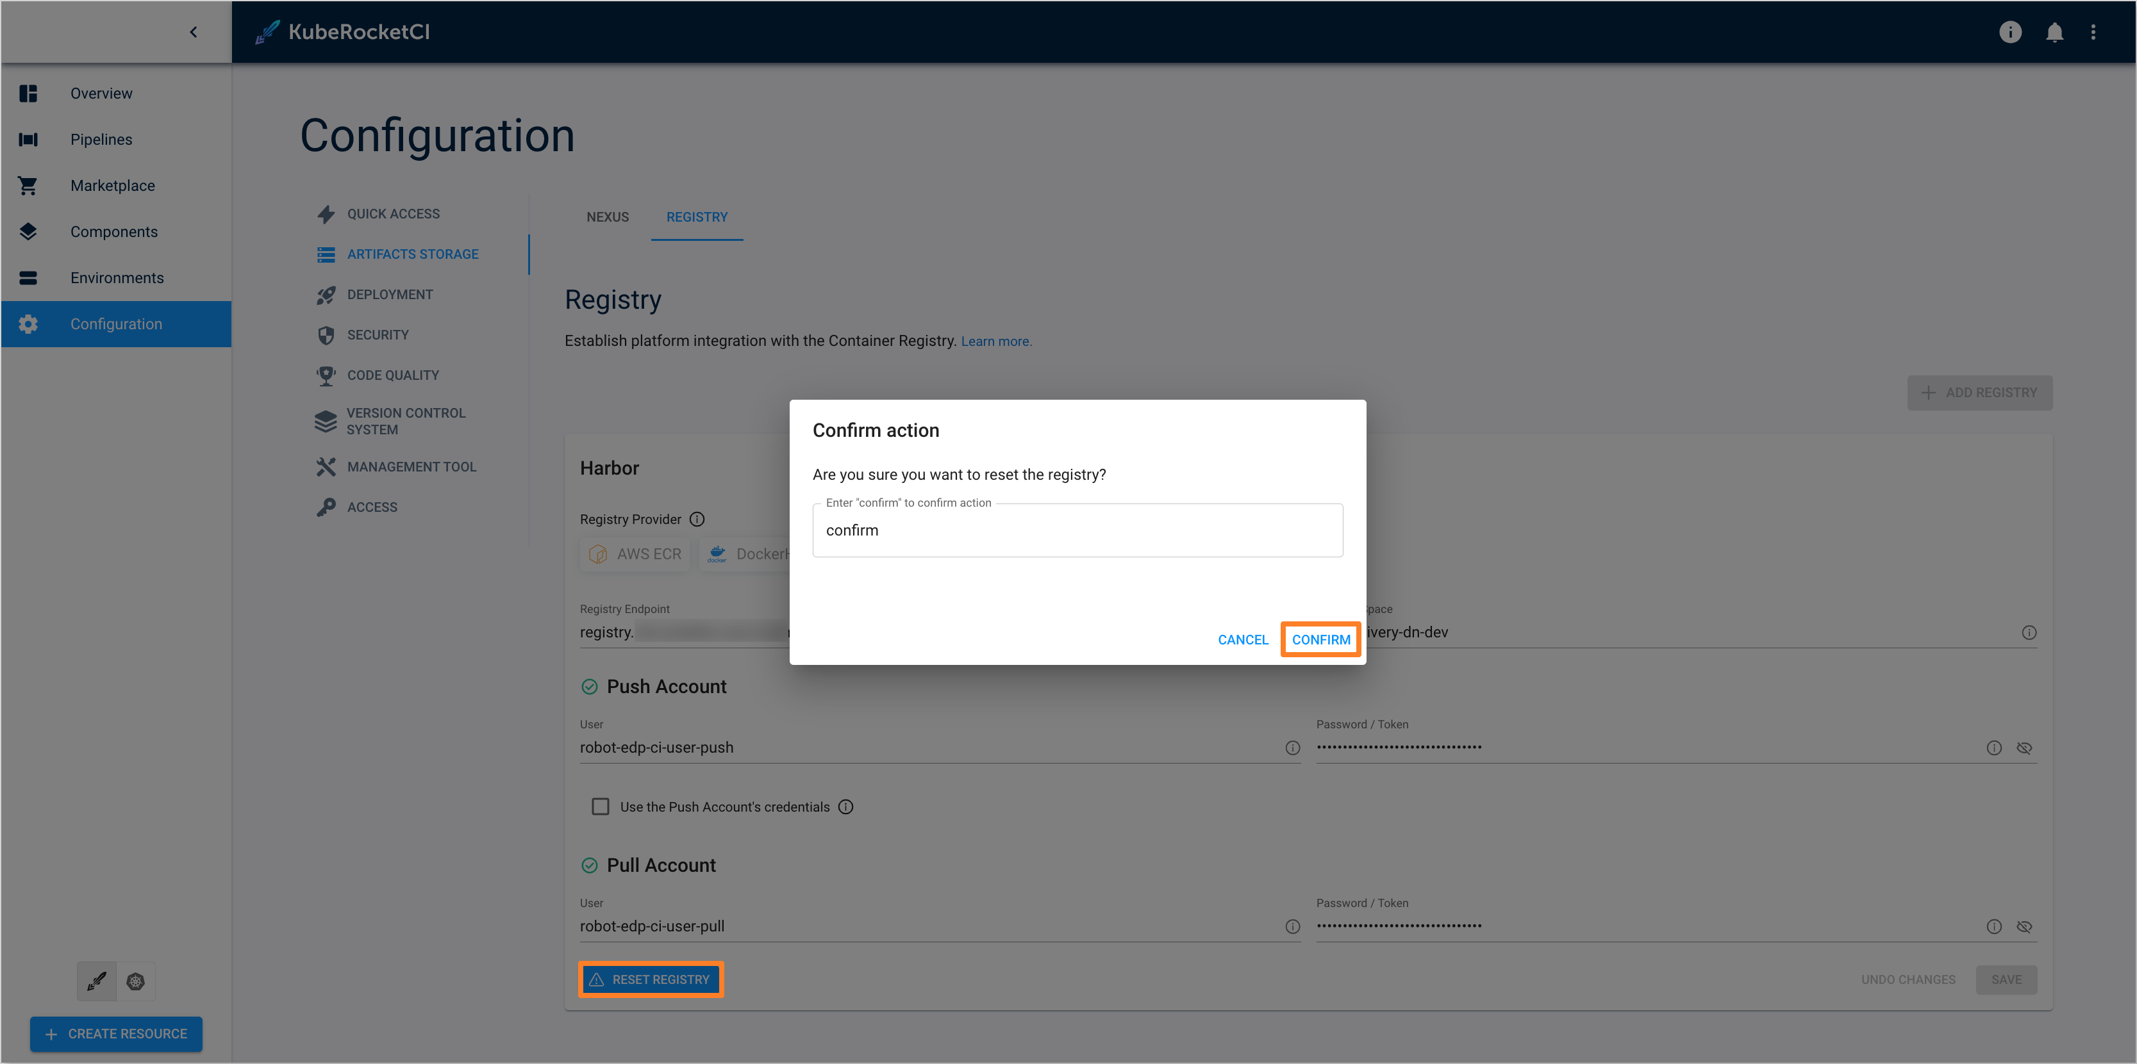Open Components in the sidebar
Image resolution: width=2137 pixels, height=1064 pixels.
116,231
